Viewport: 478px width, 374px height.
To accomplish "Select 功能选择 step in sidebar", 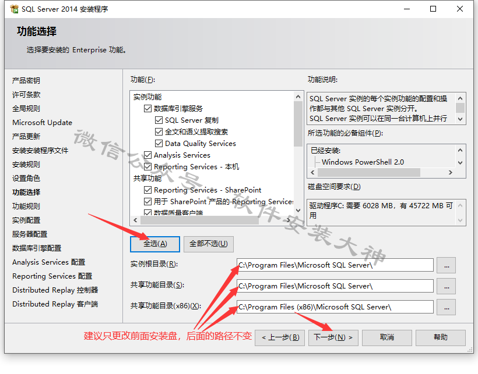I will click(x=26, y=193).
